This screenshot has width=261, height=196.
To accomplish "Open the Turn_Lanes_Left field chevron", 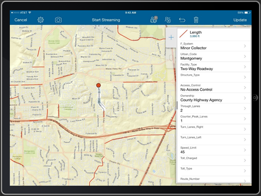I will pyautogui.click(x=245, y=140).
